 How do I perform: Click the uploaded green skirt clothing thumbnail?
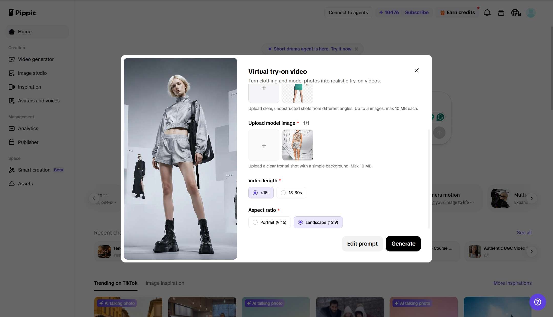297,93
